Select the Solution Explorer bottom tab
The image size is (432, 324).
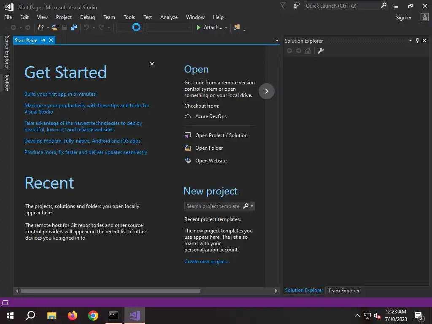[304, 290]
